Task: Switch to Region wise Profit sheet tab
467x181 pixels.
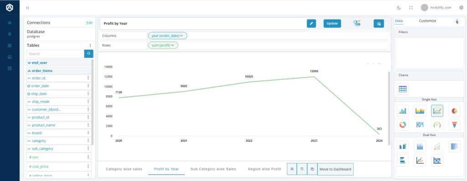Action: (x=264, y=169)
